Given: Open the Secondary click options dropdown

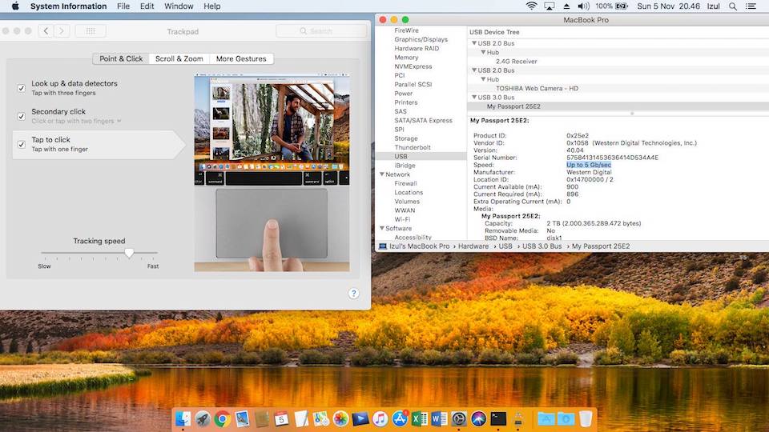Looking at the screenshot, I should (x=119, y=122).
